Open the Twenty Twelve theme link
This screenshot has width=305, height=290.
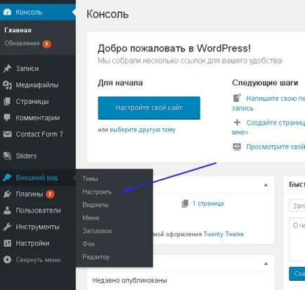click(x=223, y=234)
